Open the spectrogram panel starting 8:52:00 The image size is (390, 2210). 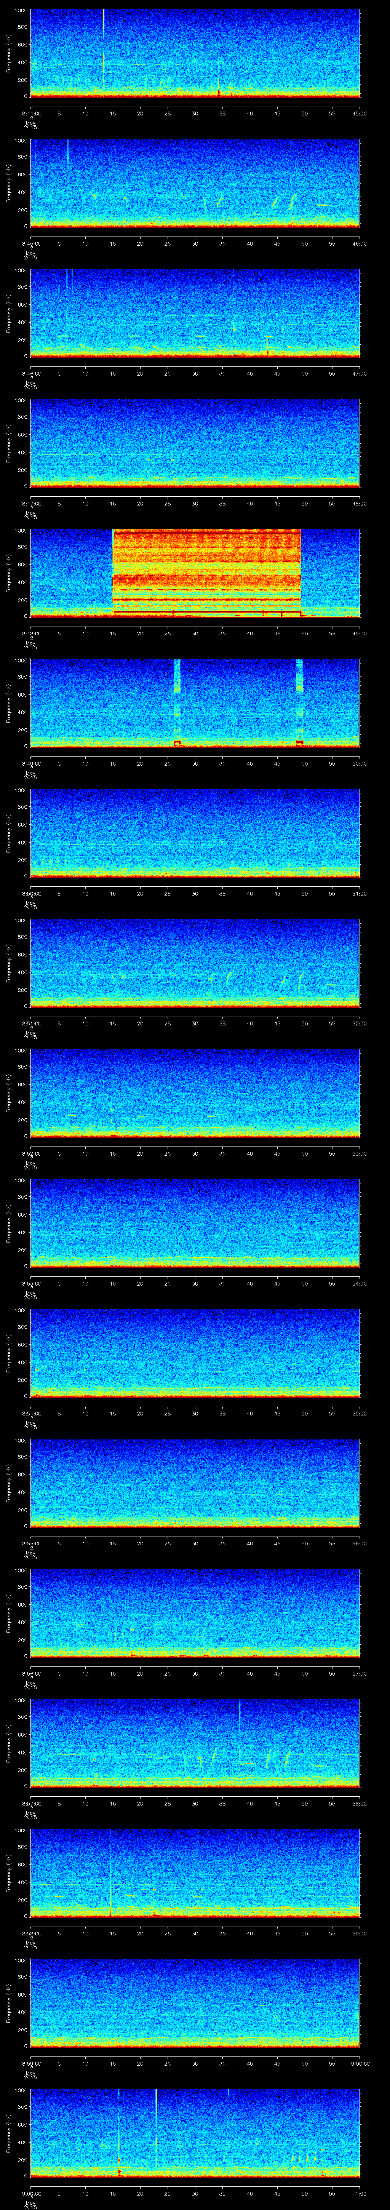[x=195, y=1092]
